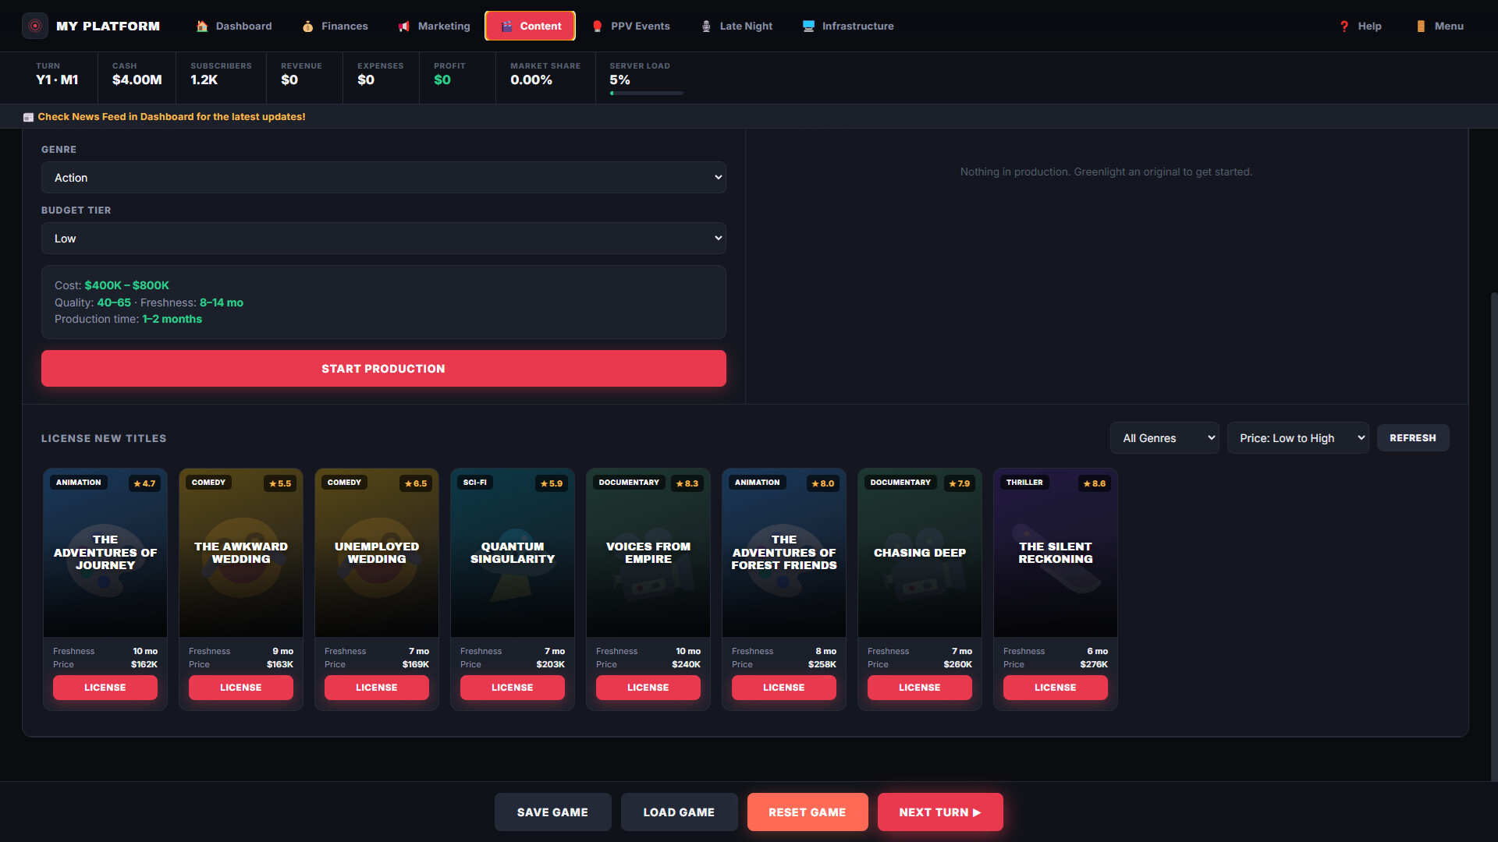Click the Next Turn button
The width and height of the screenshot is (1498, 842).
click(940, 812)
